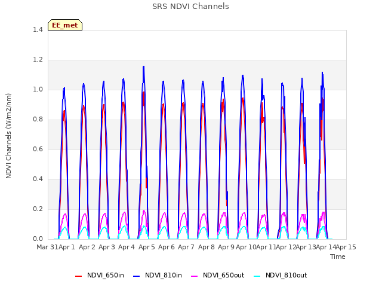Click the Apr 5 x-axis label
The width and height of the screenshot is (382, 287).
pos(147,247)
